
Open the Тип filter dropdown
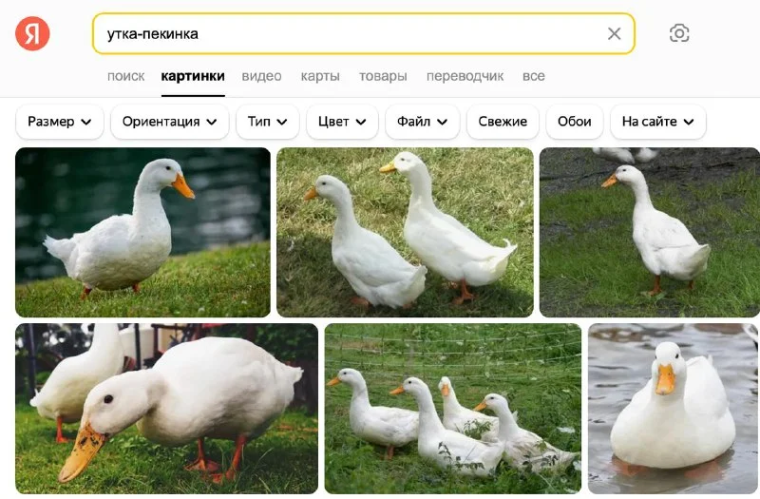tap(268, 122)
